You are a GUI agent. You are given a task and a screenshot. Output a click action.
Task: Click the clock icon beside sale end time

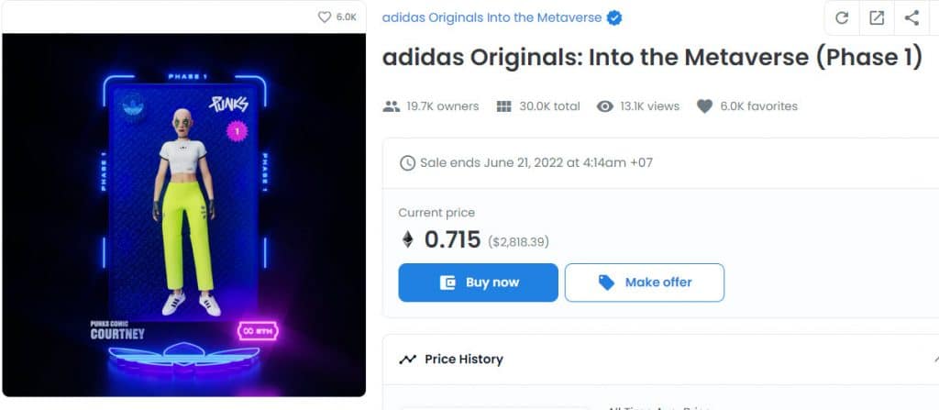[408, 163]
